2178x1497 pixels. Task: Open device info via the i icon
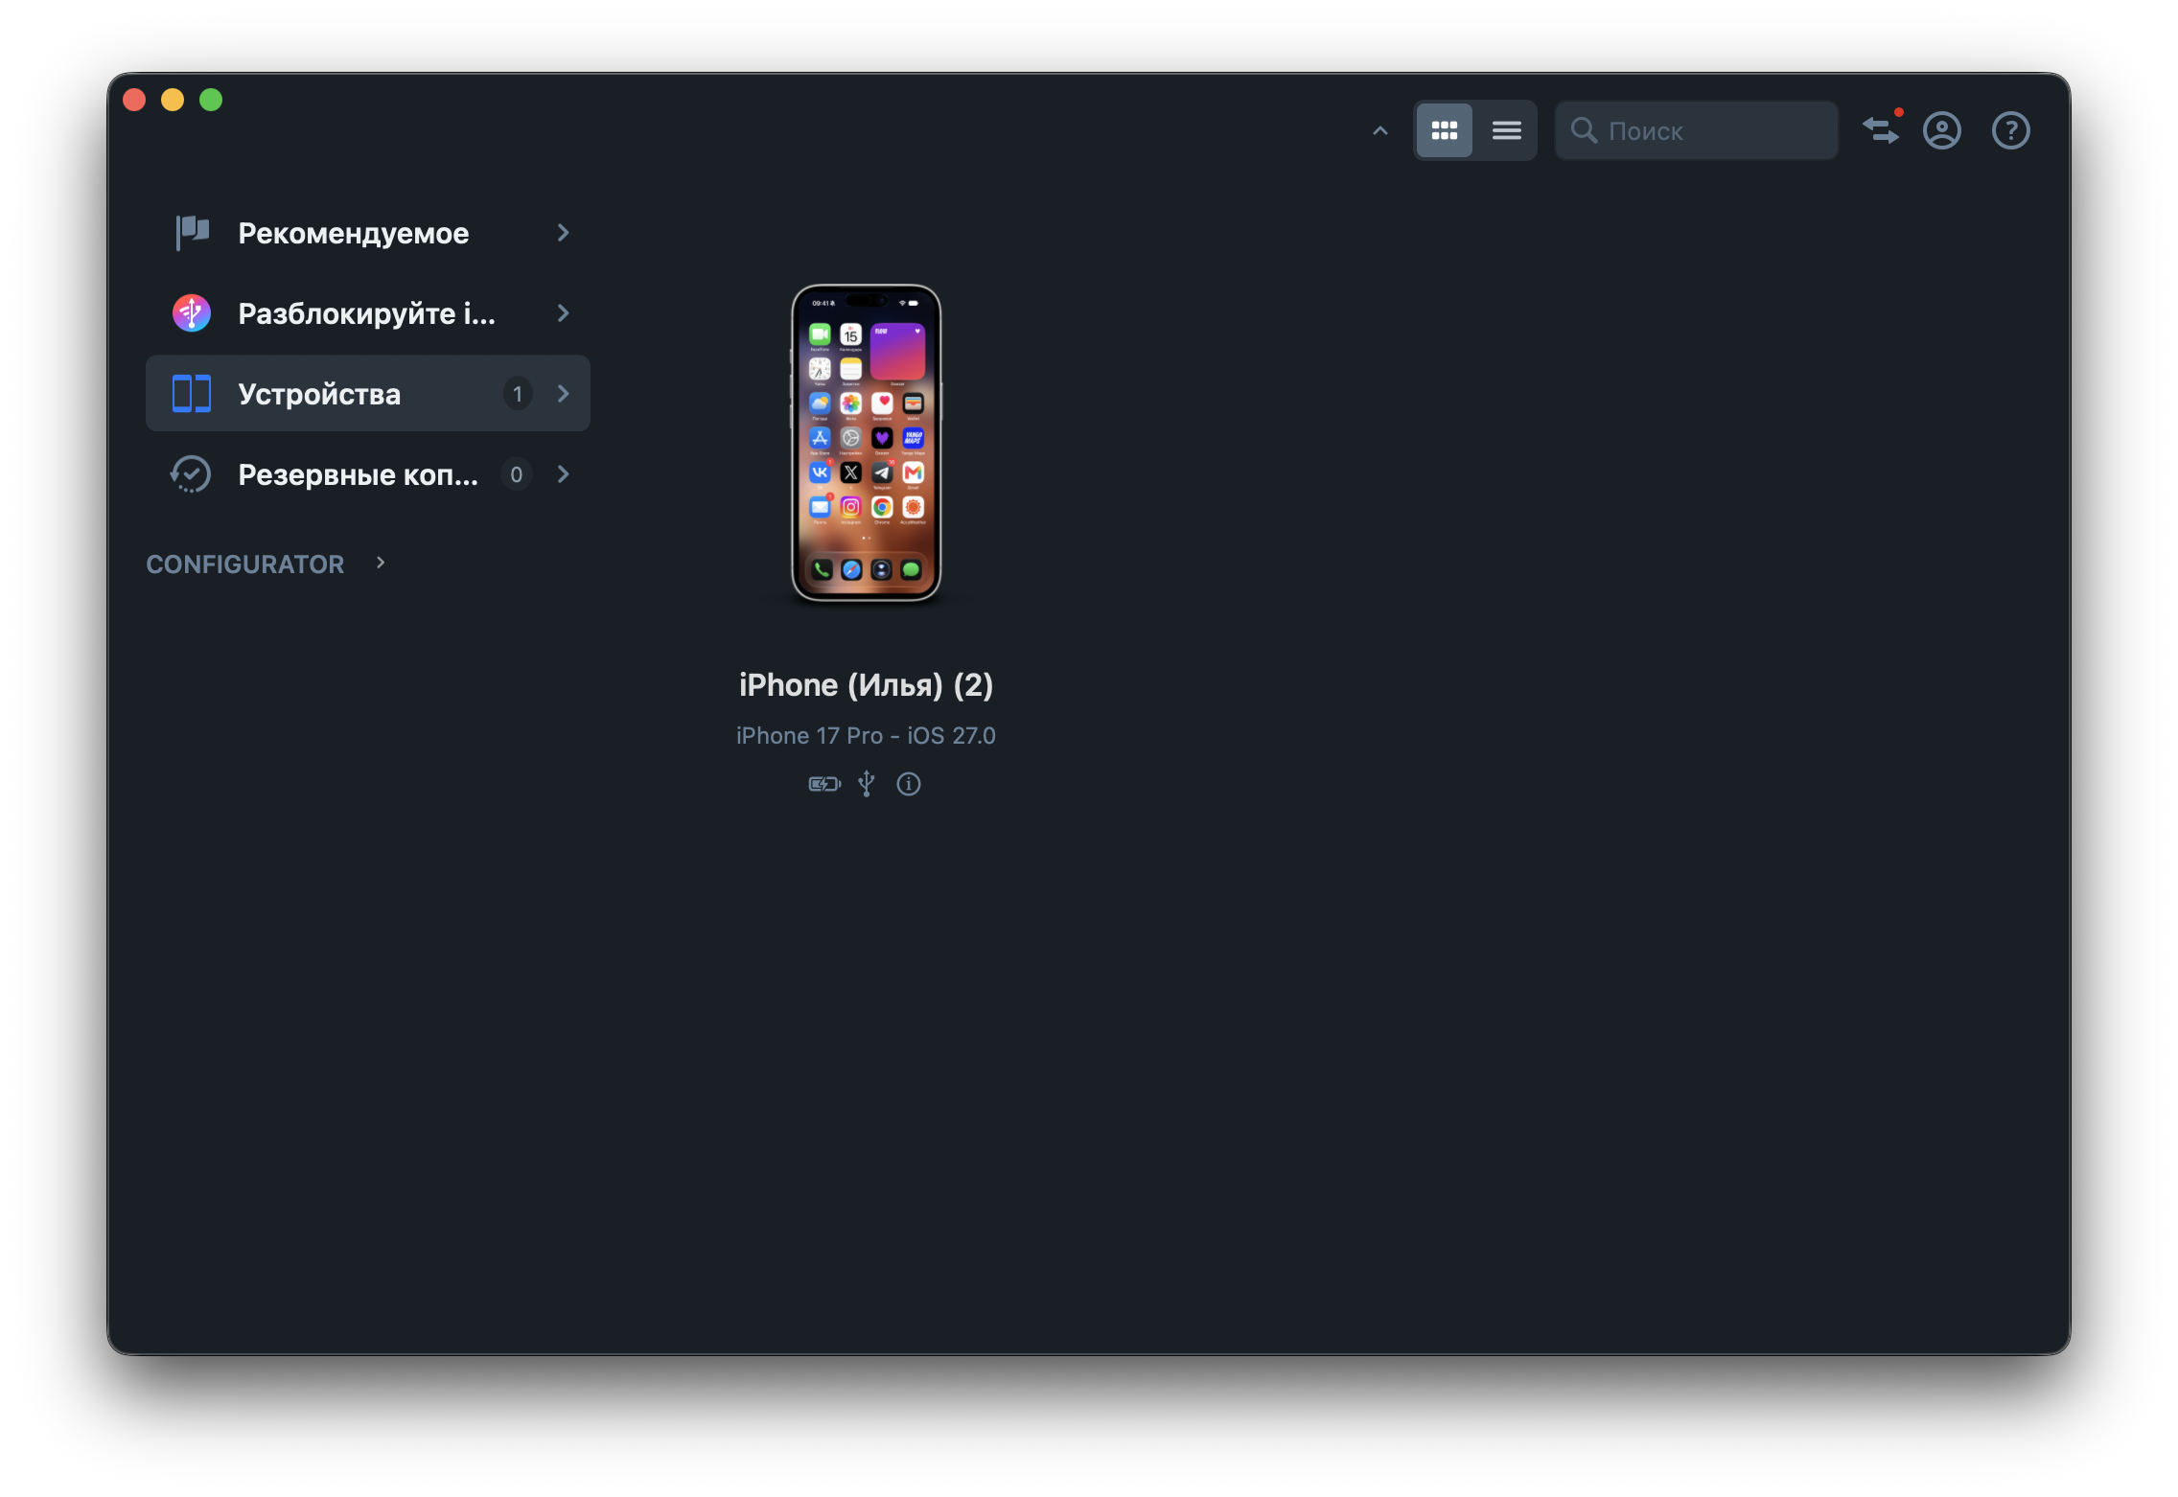coord(909,784)
